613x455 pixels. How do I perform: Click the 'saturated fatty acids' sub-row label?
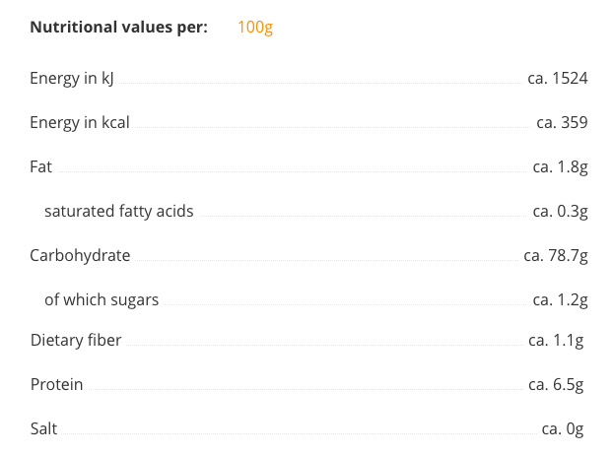click(118, 211)
